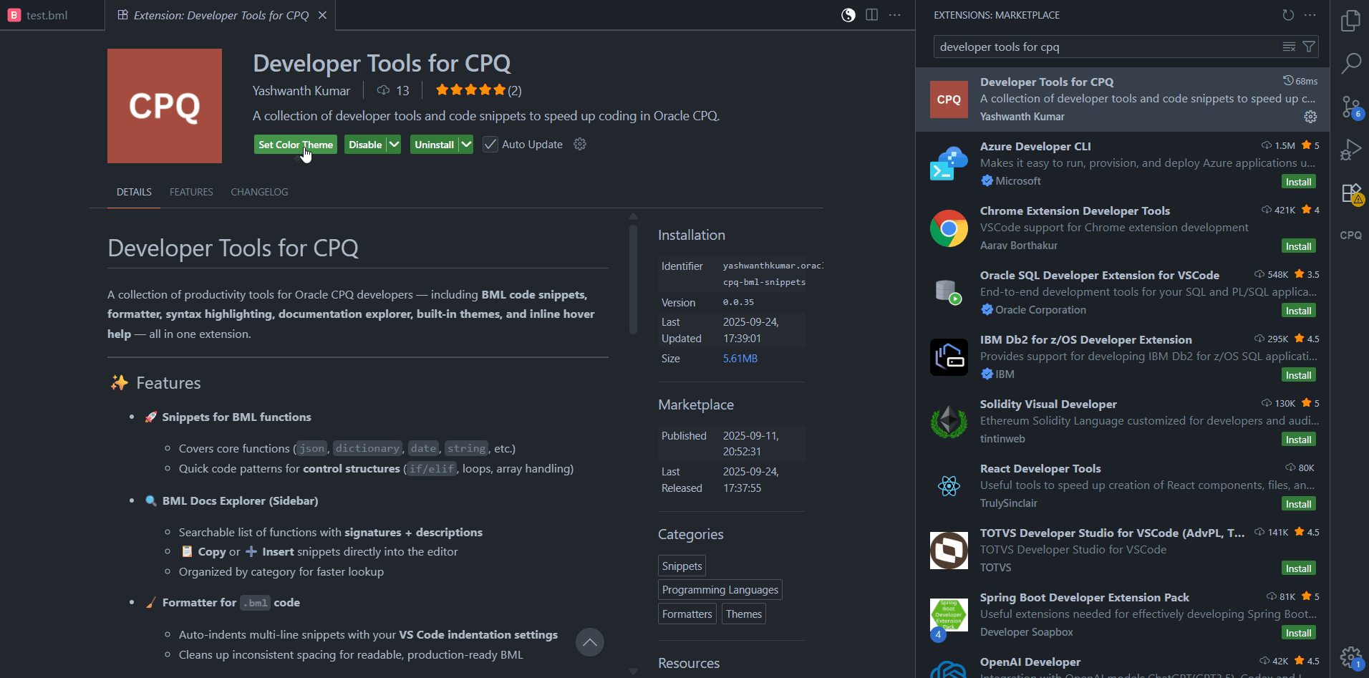Open Manage gear in activity bar
Viewport: 1369px width, 678px height.
(x=1350, y=657)
